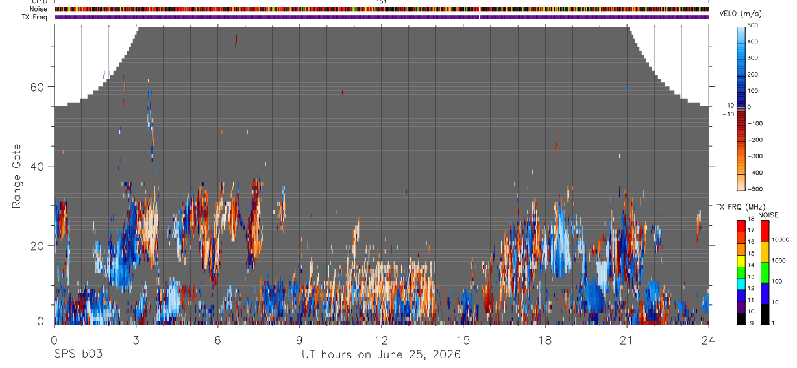Click the blue 10 NOISE swatch
This screenshot has width=797, height=368.
tap(765, 293)
